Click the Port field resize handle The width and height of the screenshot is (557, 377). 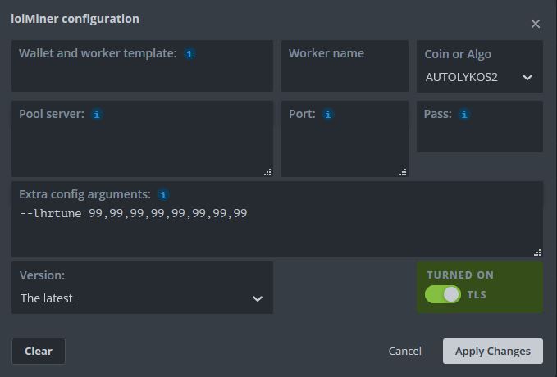[x=403, y=172]
